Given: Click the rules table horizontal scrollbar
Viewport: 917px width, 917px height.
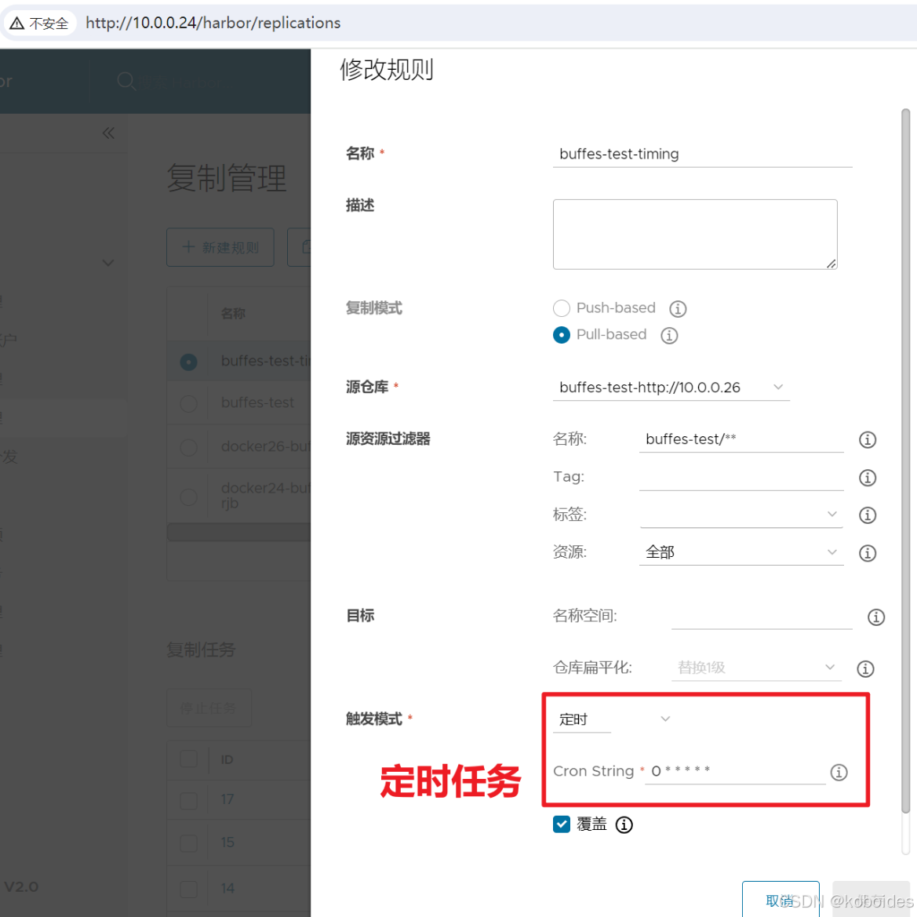Looking at the screenshot, I should (238, 532).
